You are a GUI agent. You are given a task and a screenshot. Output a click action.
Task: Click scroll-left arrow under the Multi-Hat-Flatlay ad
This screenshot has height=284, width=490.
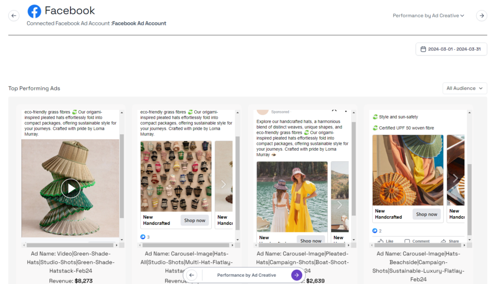(x=140, y=245)
